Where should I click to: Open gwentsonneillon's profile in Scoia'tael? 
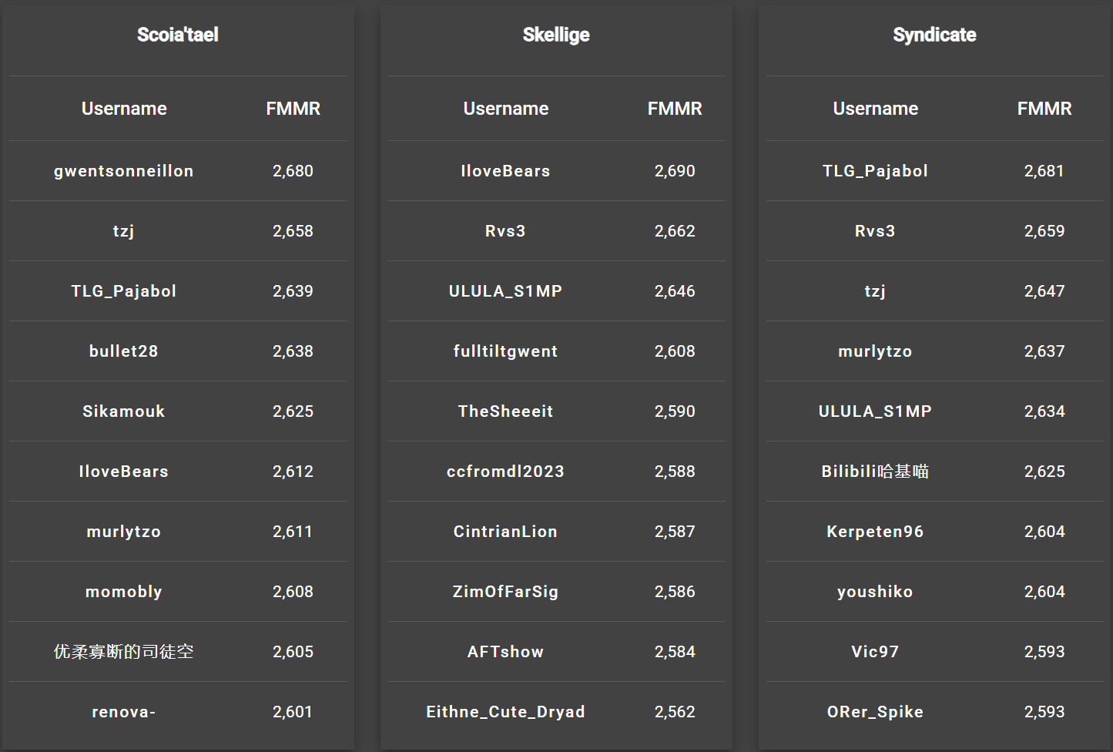click(x=124, y=171)
